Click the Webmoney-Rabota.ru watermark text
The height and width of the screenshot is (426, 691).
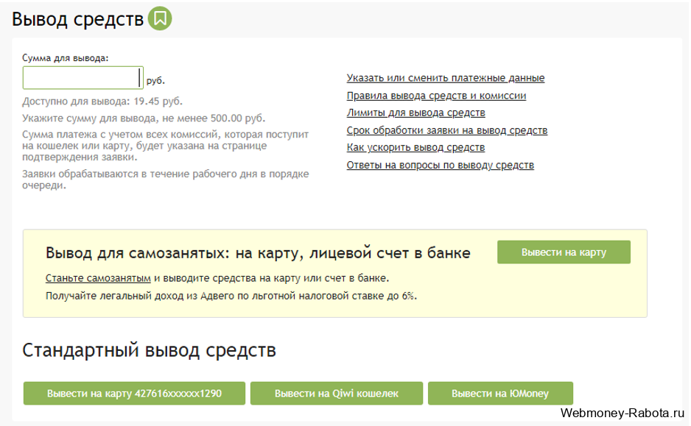[x=622, y=413]
